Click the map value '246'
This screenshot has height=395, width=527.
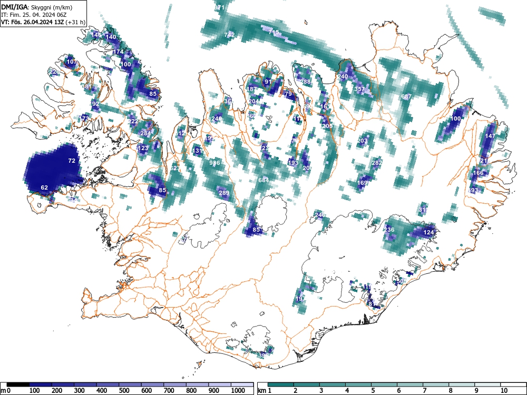[x=320, y=215]
